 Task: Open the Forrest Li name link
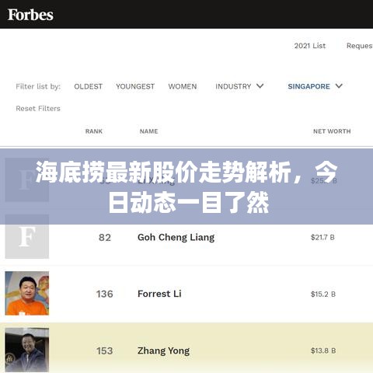click(159, 294)
